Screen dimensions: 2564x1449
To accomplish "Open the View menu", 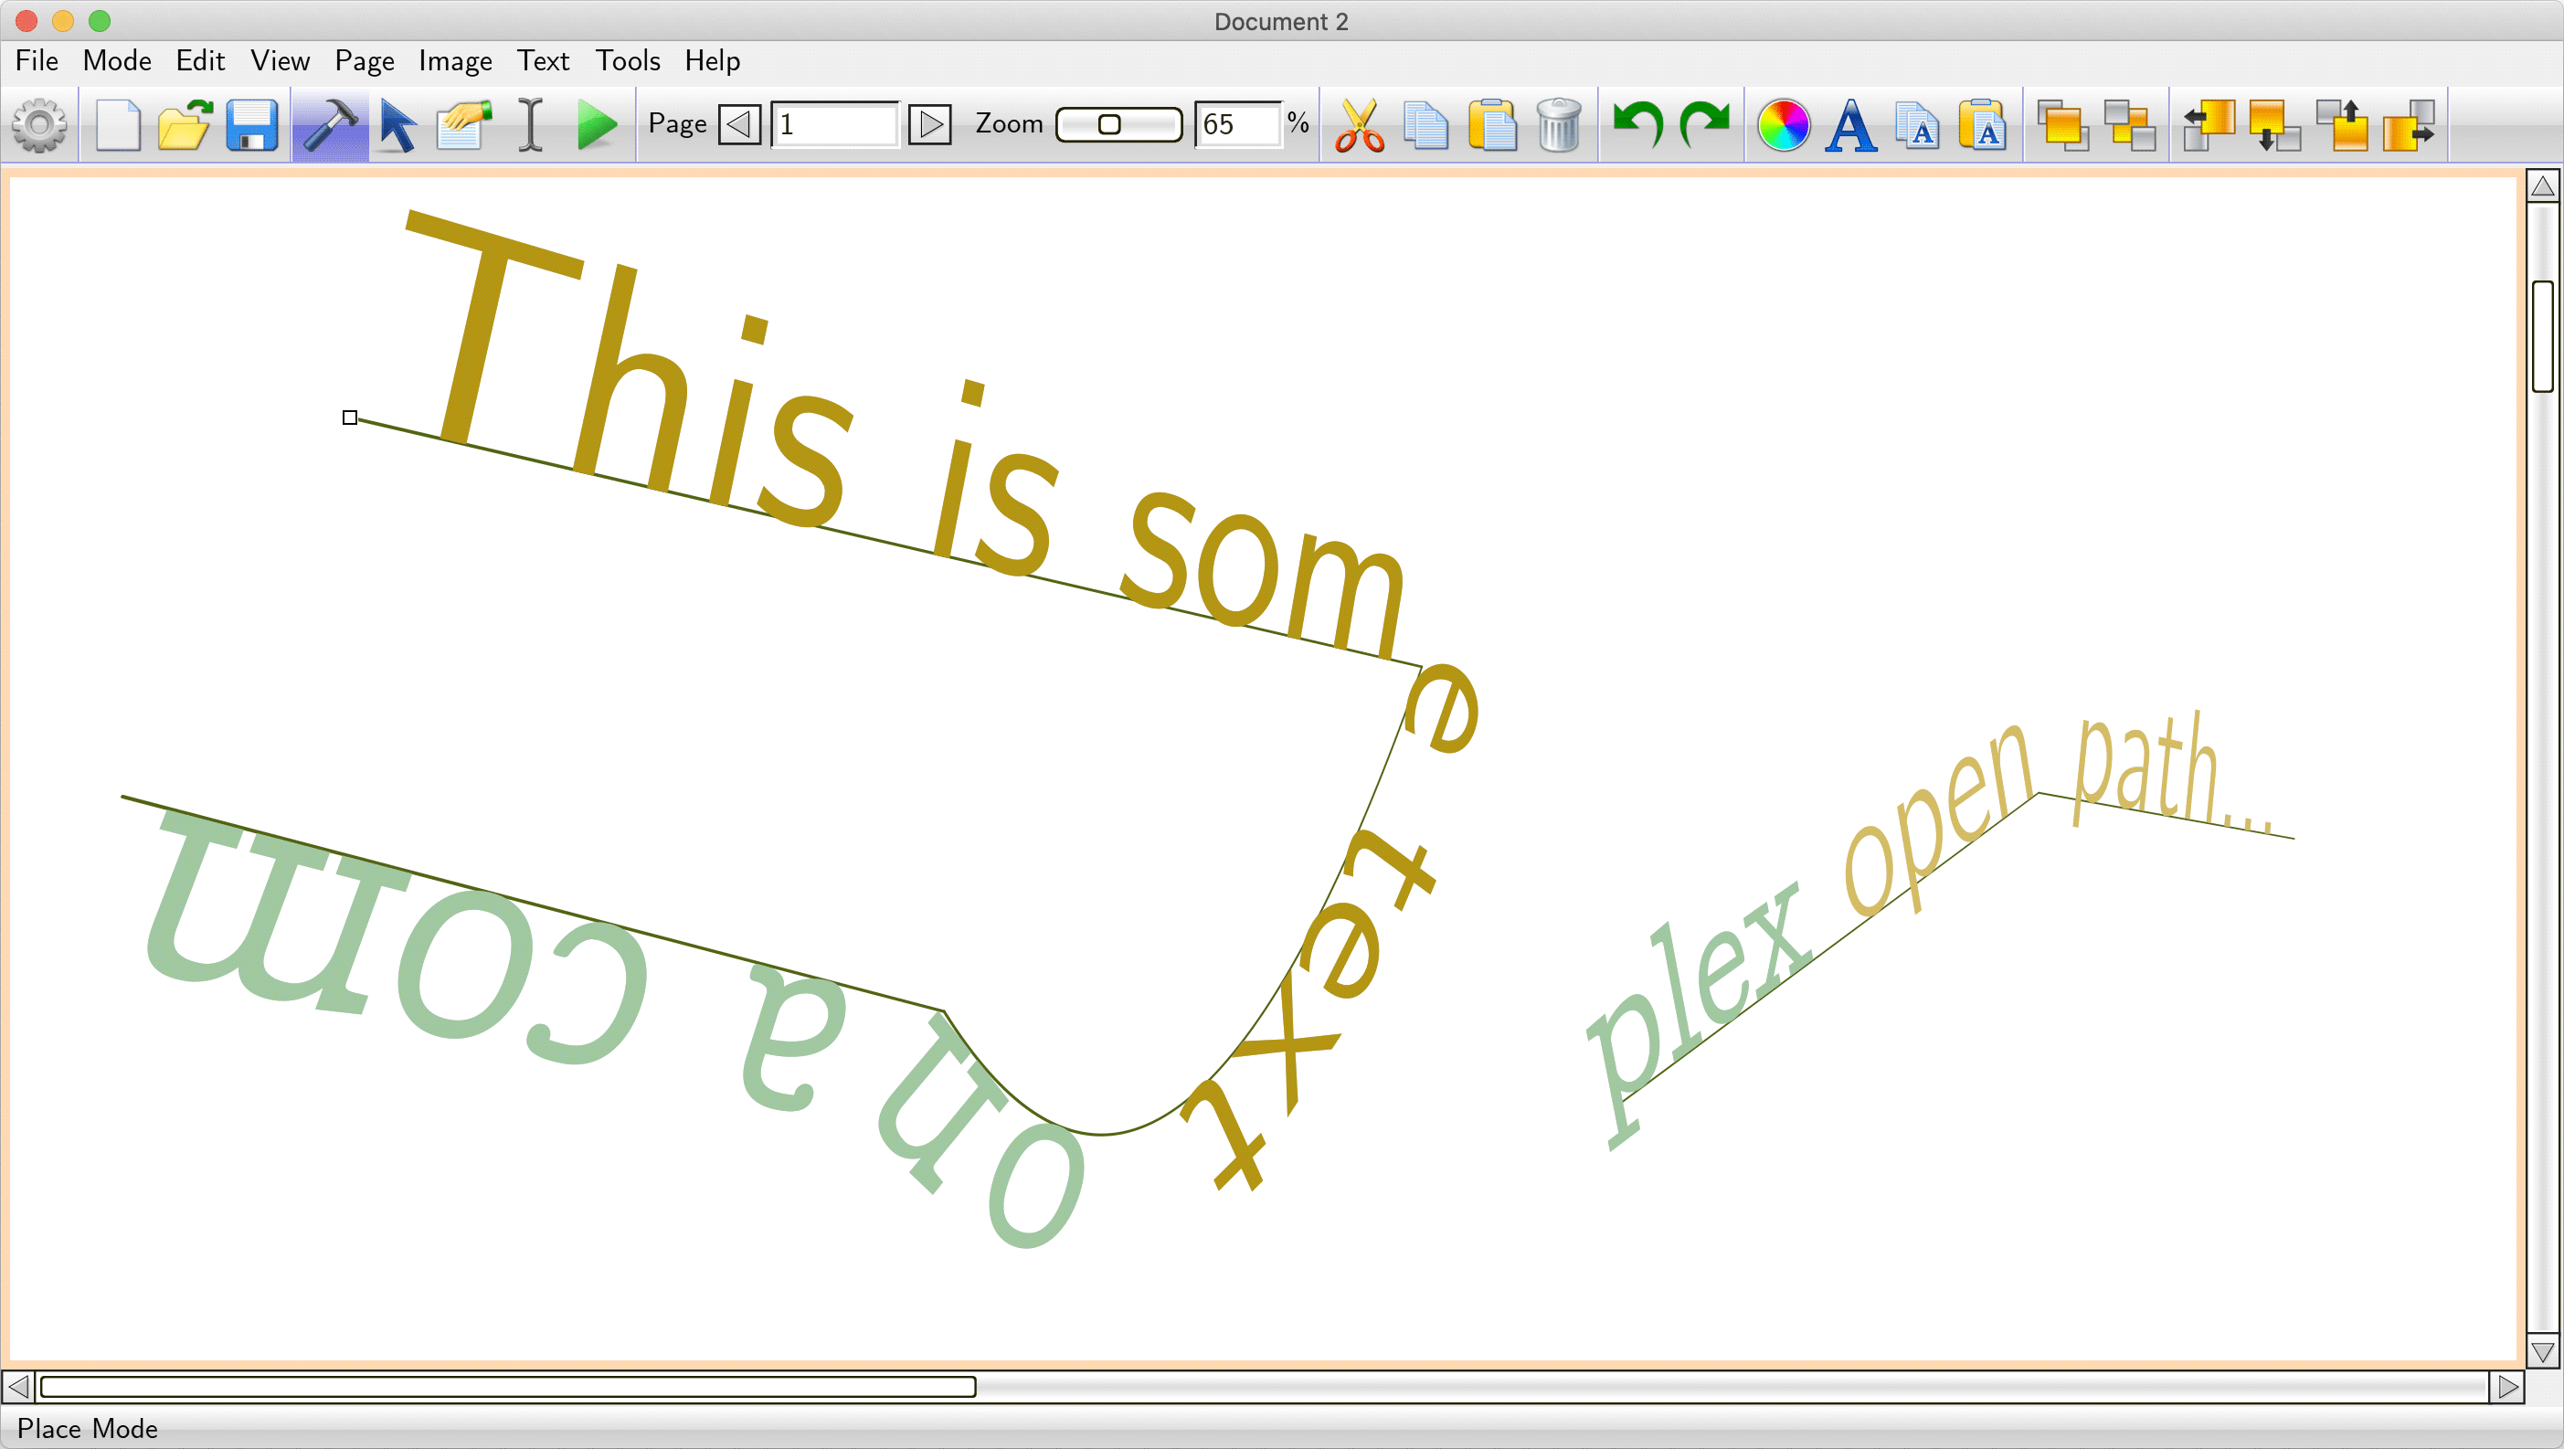I will pos(280,60).
